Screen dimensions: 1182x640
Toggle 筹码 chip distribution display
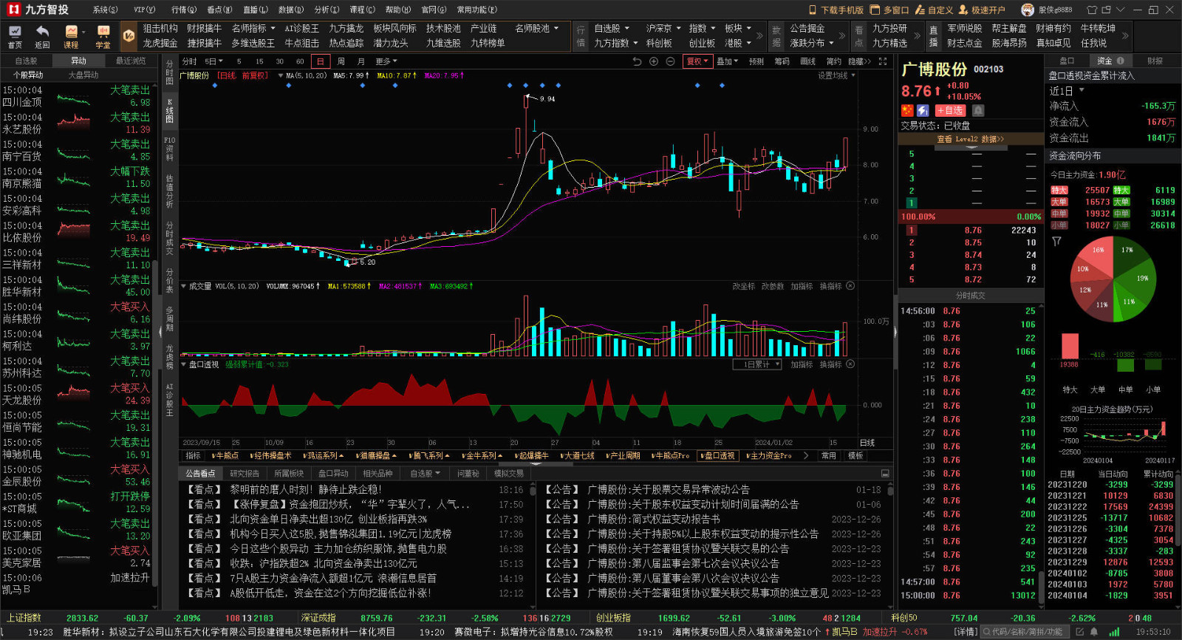tap(782, 61)
